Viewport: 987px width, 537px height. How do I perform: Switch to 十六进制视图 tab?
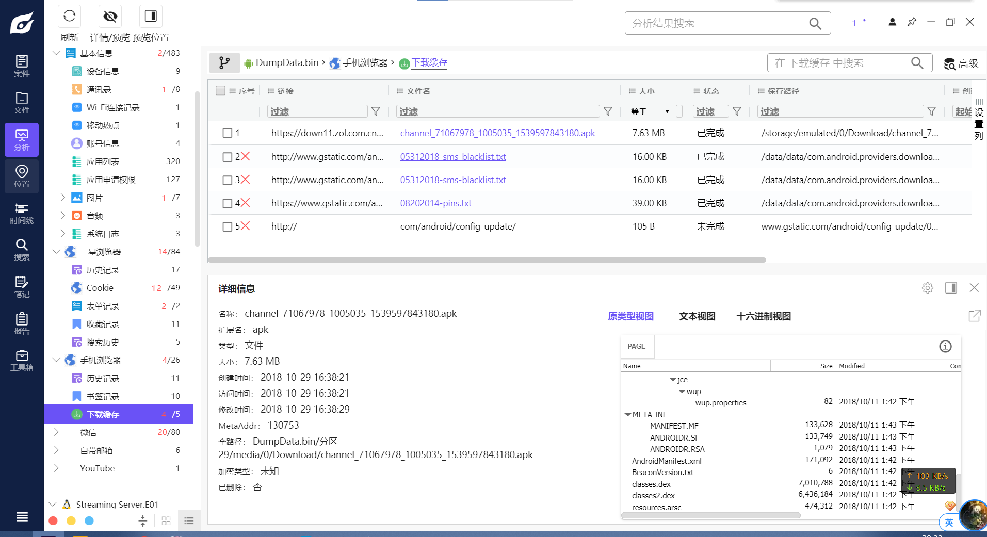tap(764, 316)
